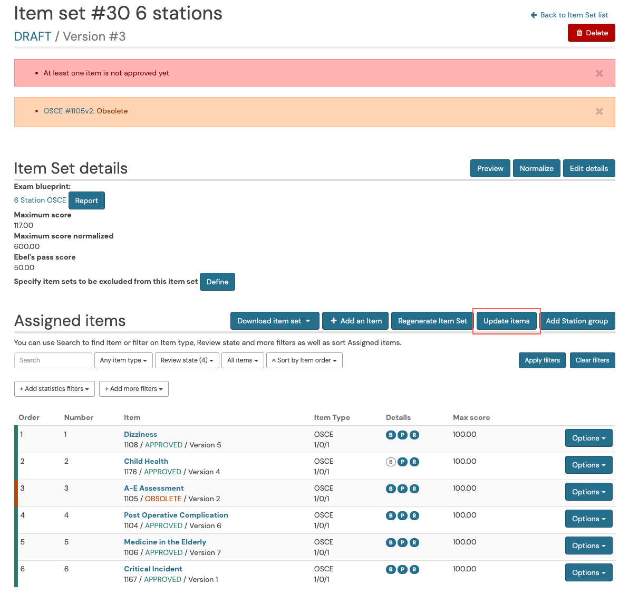
Task: Click the P badge in A-E Assessment row
Action: [402, 489]
